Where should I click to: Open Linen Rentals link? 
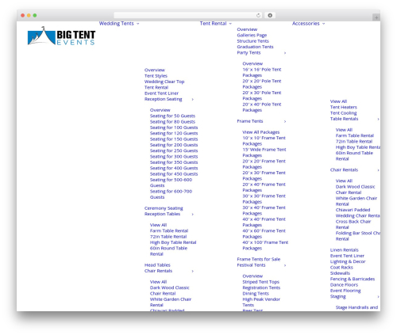point(345,250)
